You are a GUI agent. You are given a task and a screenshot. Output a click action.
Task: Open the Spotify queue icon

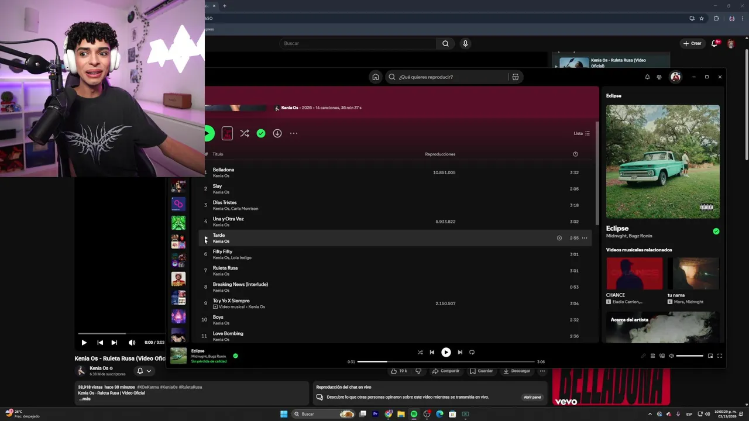click(652, 356)
